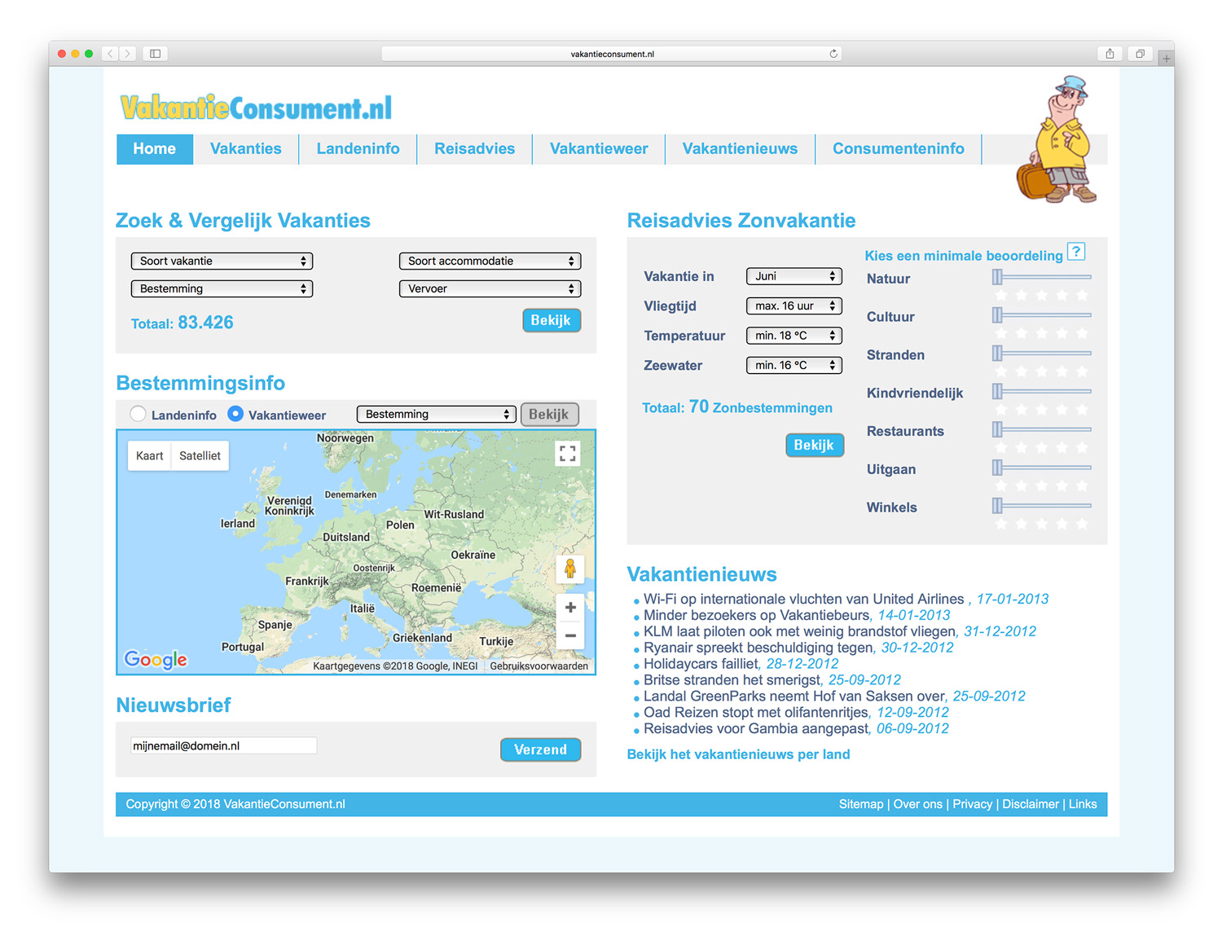Click the tourist mascot with suitcase

[1057, 139]
